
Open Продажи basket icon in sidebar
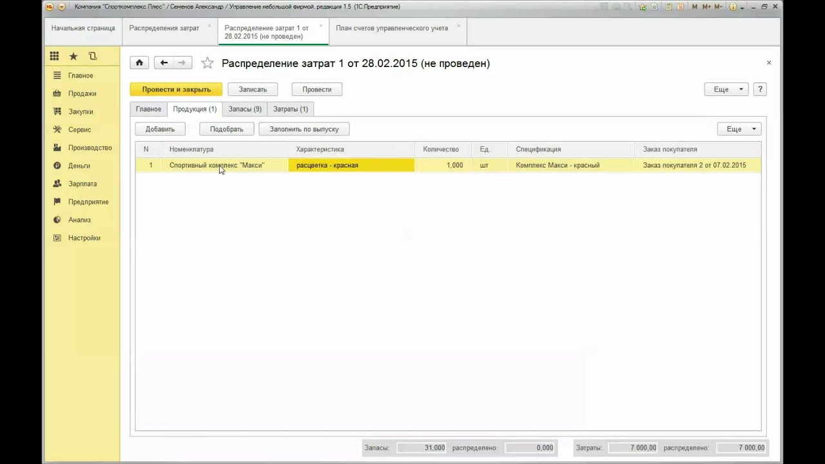coord(57,93)
